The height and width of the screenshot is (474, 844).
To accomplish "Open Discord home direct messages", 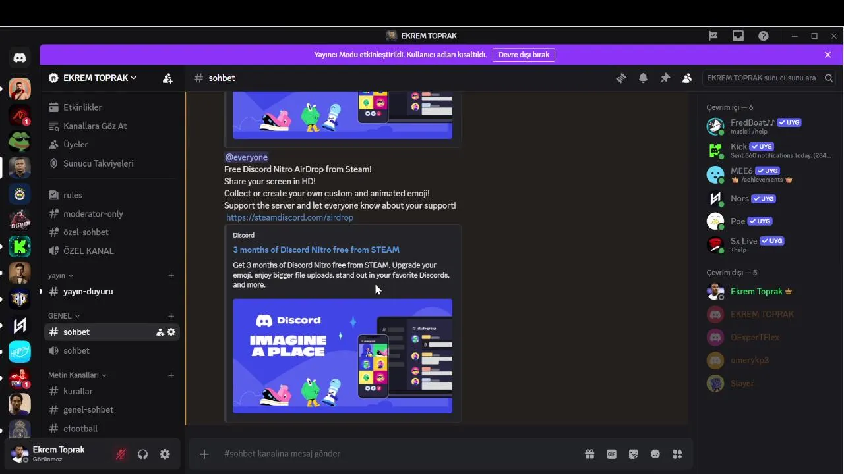I will (20, 58).
